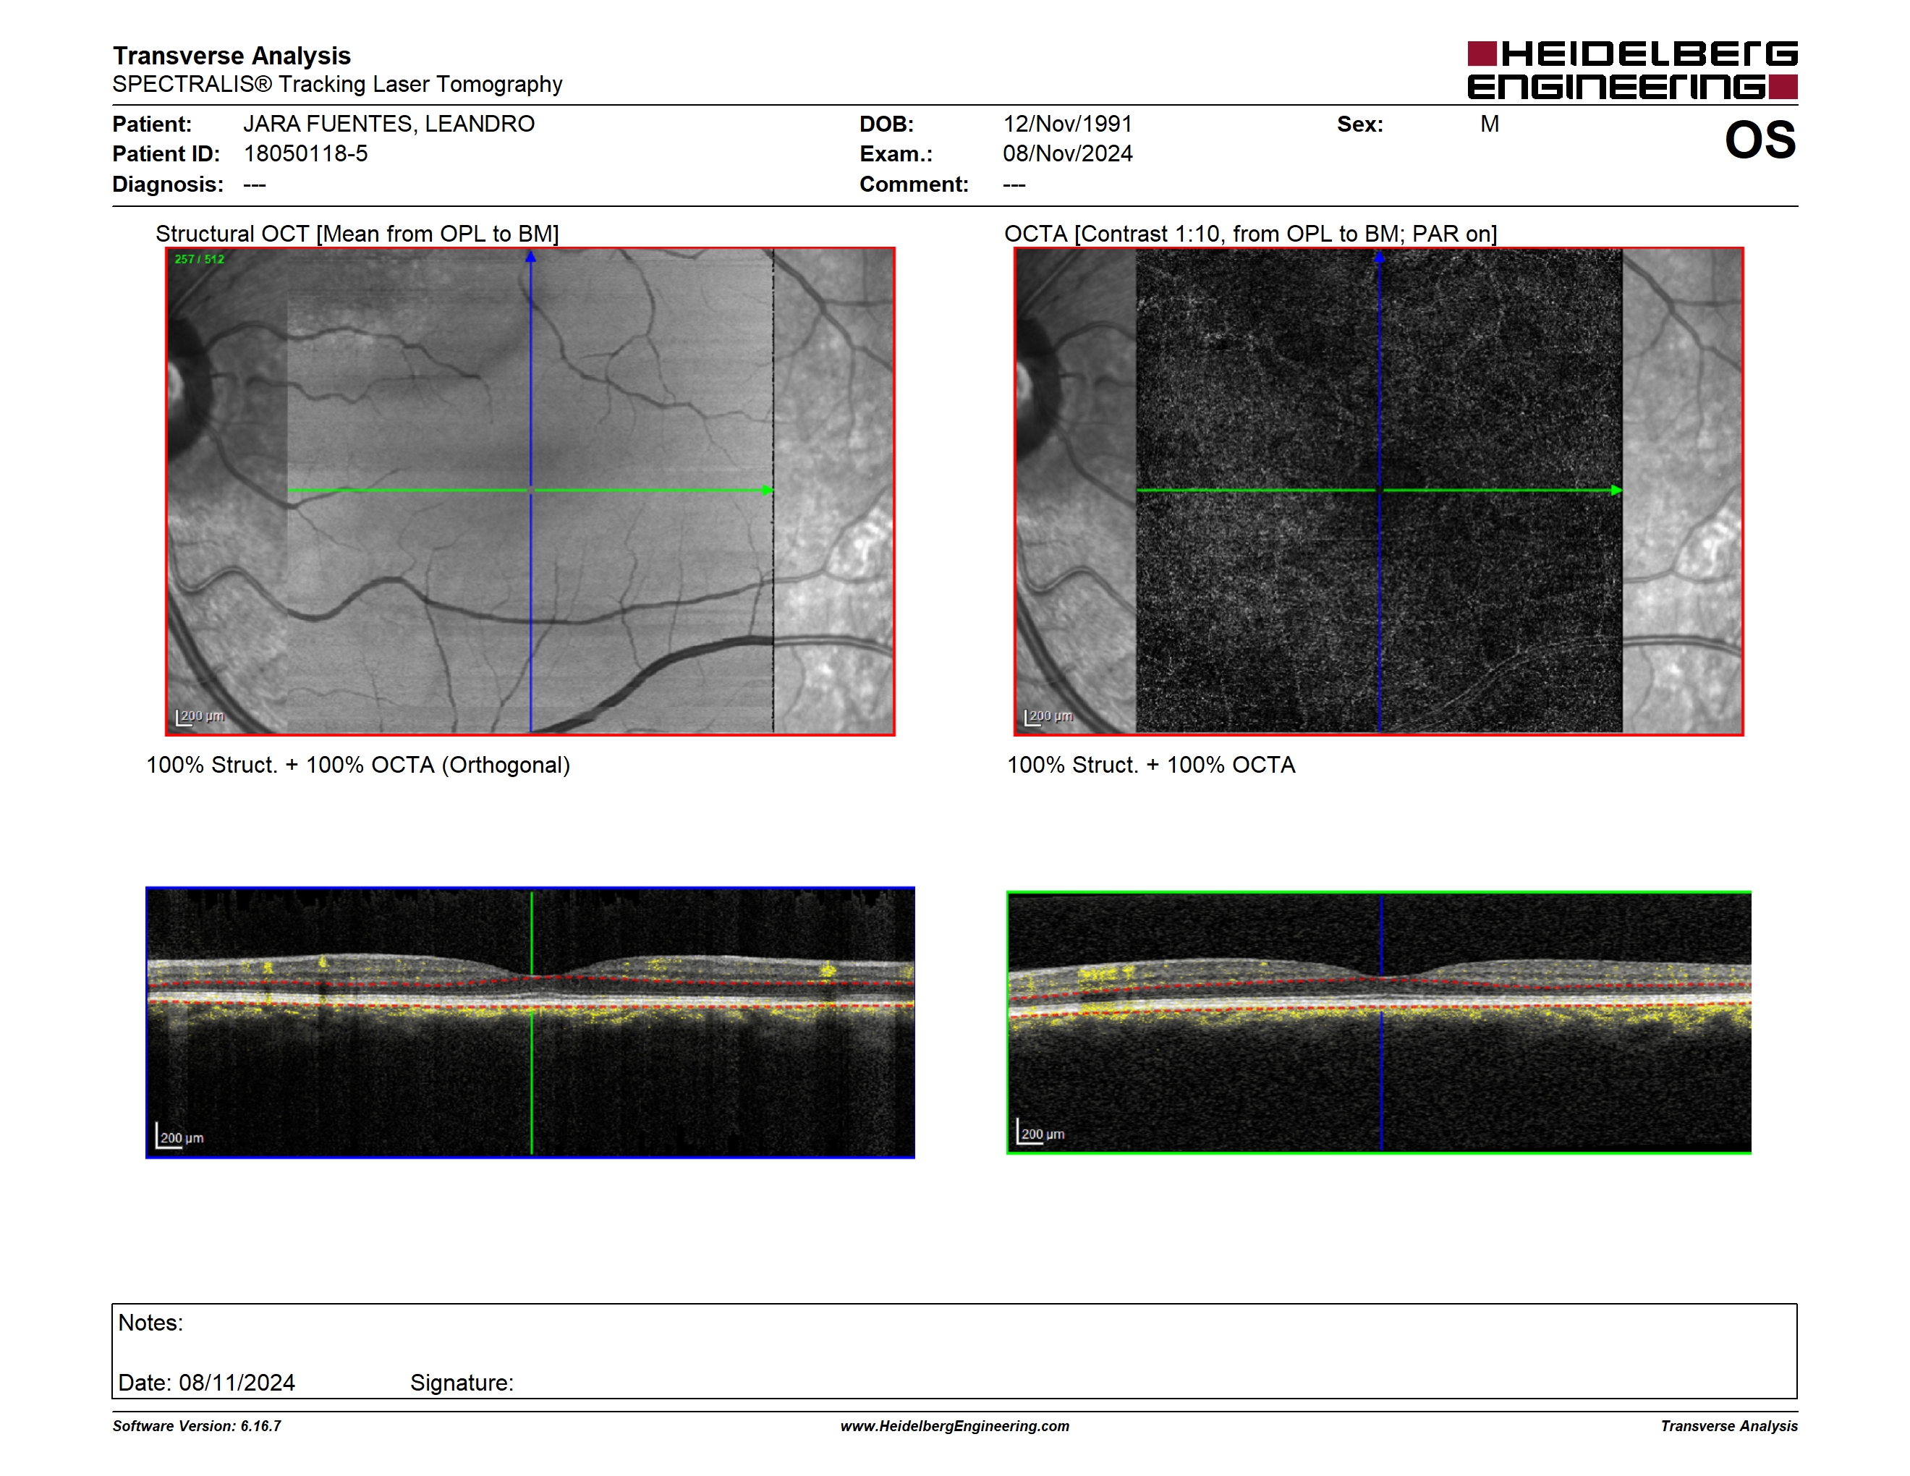Open the green-framed horizontal B-scan image
This screenshot has height=1476, width=1910.
pyautogui.click(x=1378, y=1022)
